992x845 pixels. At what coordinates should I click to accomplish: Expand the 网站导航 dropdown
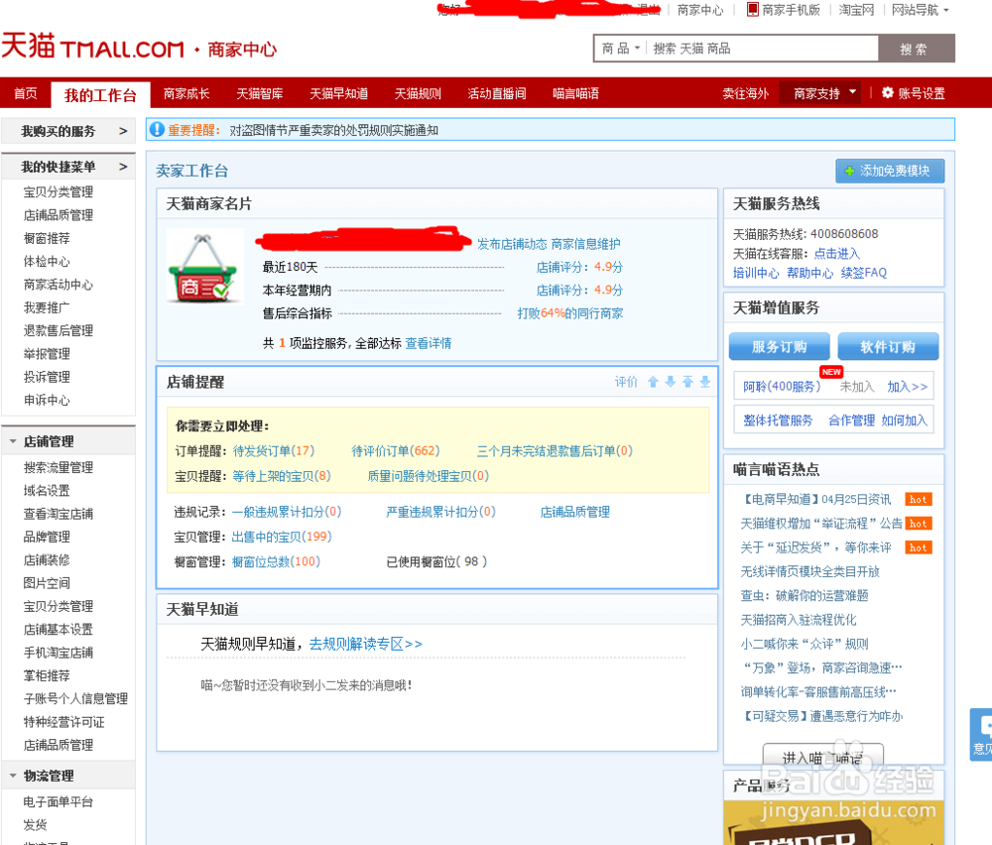[920, 10]
